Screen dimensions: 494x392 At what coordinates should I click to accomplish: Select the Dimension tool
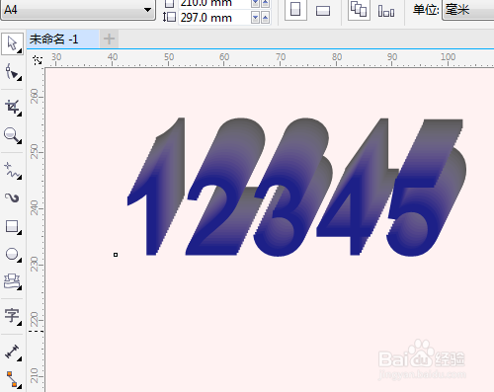(12, 352)
